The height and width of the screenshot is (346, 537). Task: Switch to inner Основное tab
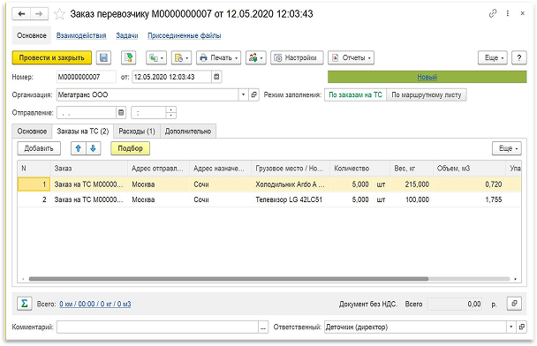[x=32, y=132]
